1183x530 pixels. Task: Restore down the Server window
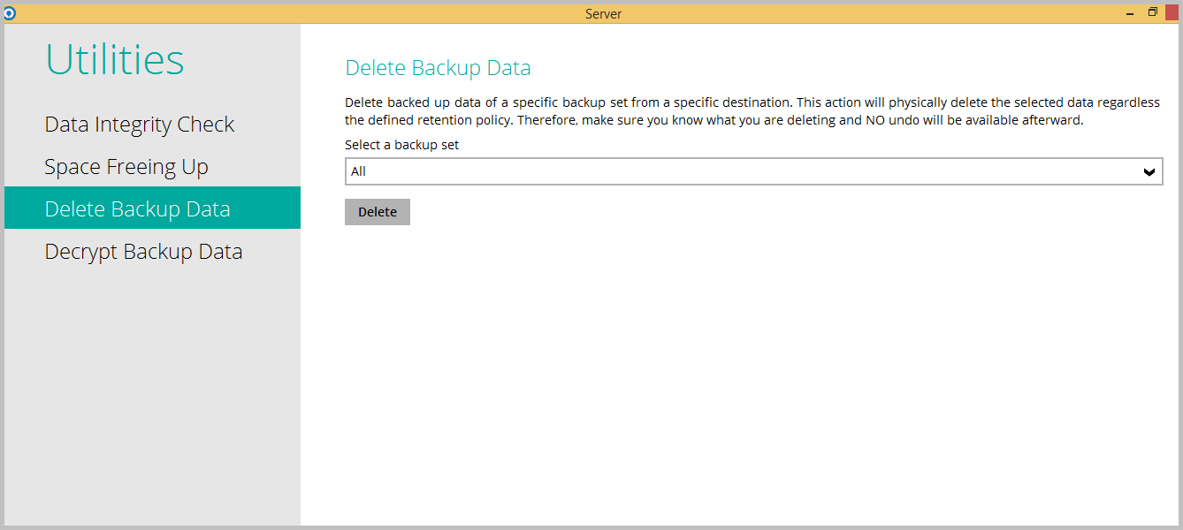1153,12
